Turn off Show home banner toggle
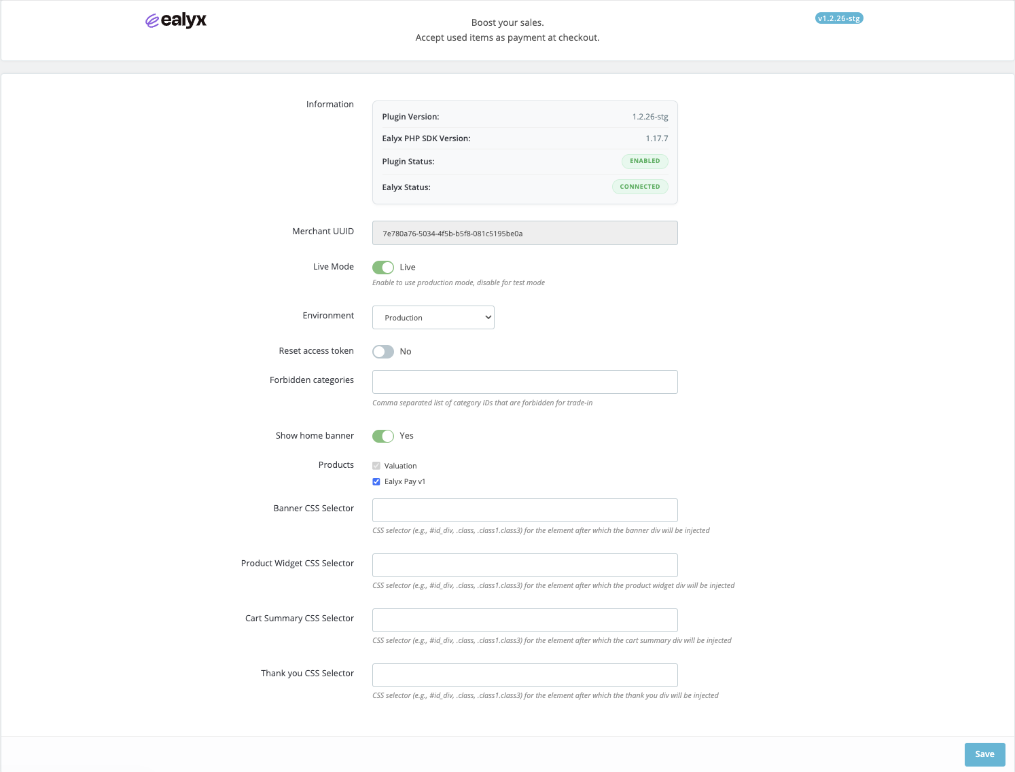The height and width of the screenshot is (772, 1015). click(383, 436)
